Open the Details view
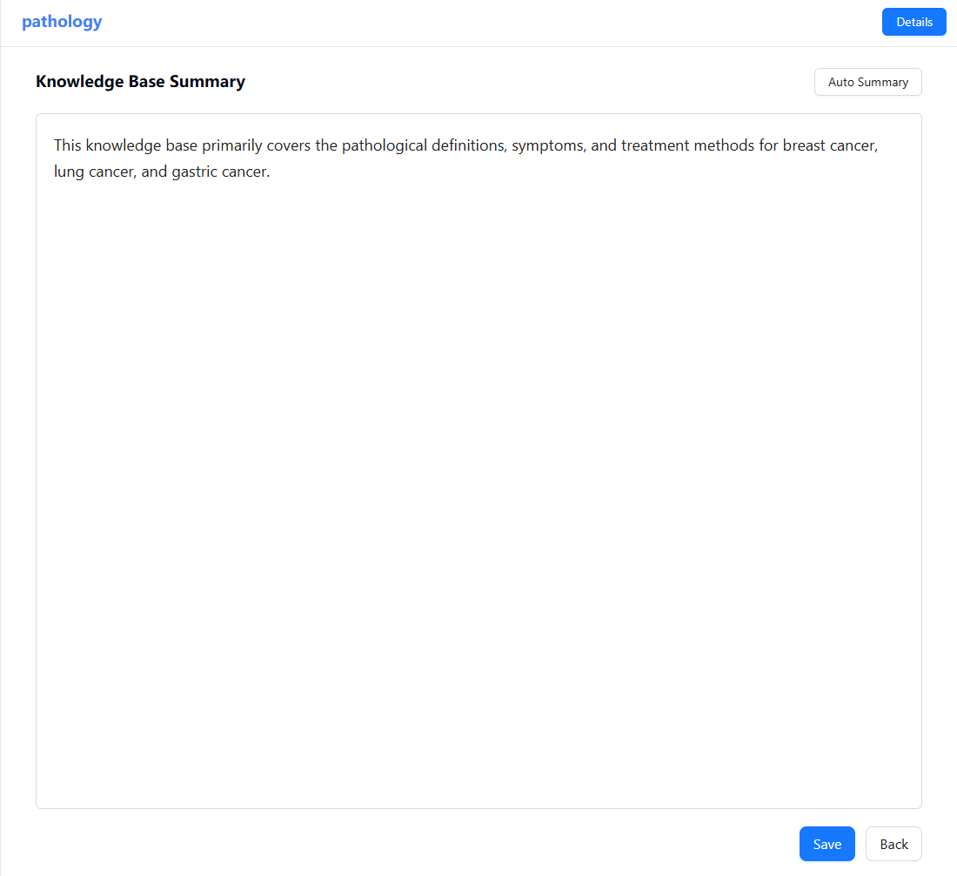 pos(913,22)
